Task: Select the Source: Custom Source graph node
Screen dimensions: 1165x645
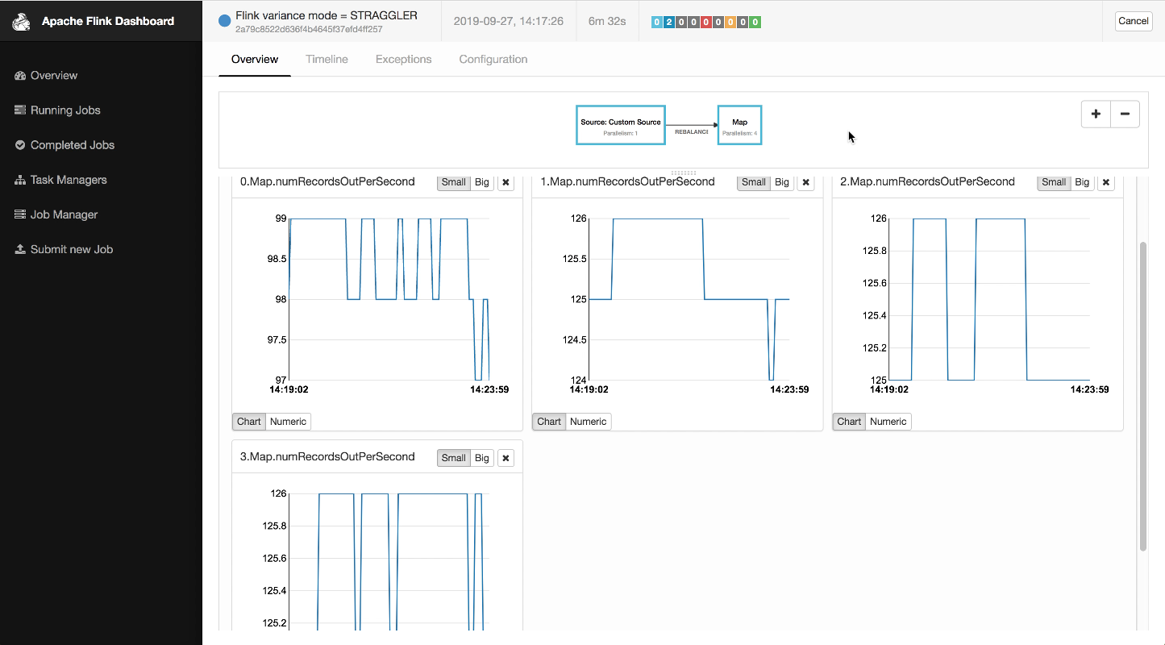Action: (621, 125)
